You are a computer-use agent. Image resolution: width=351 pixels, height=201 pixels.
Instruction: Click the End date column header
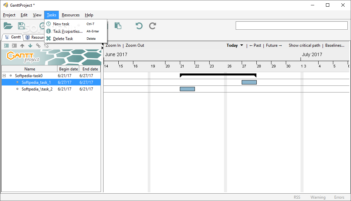[x=90, y=69]
